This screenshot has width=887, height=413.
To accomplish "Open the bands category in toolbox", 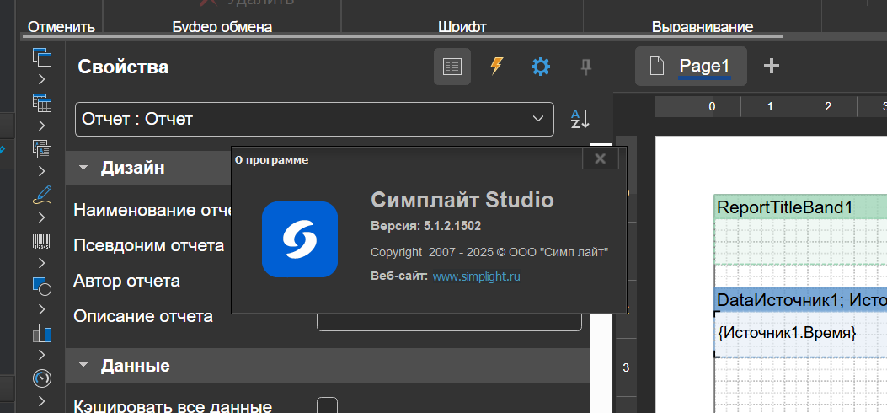I will coord(41,58).
